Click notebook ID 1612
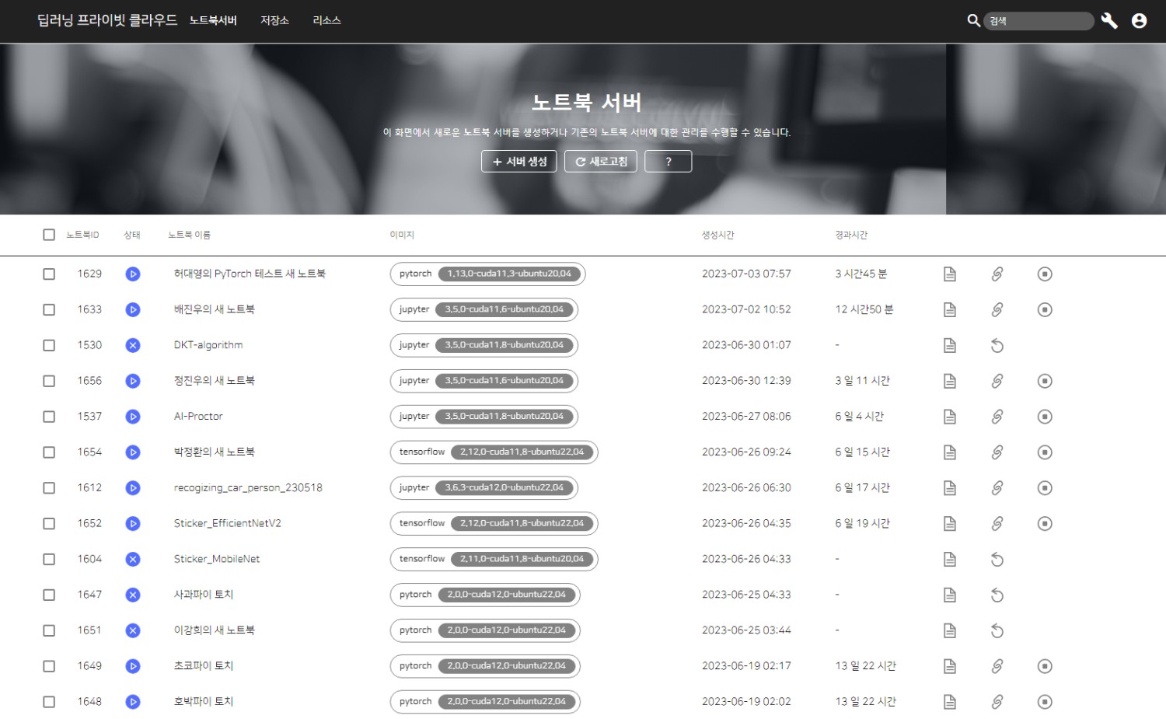The image size is (1166, 719). [89, 488]
